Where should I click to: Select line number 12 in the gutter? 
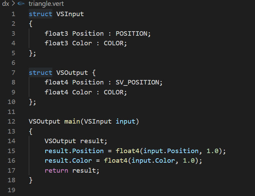pos(12,121)
